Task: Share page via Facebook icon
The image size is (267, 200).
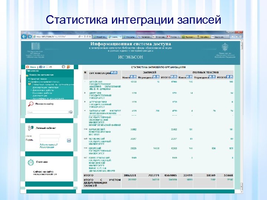Action: 41,67
